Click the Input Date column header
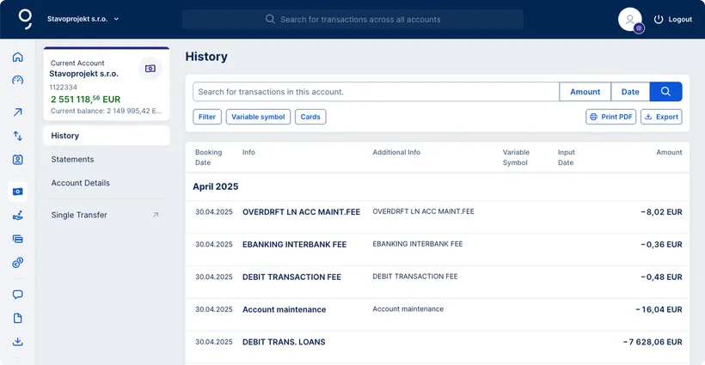This screenshot has height=365, width=705. tap(566, 157)
